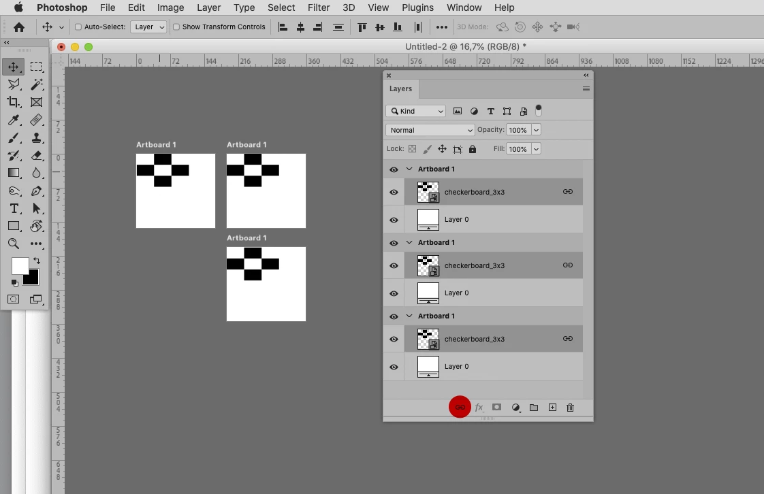
Task: Select the Frame tool
Action: click(36, 101)
